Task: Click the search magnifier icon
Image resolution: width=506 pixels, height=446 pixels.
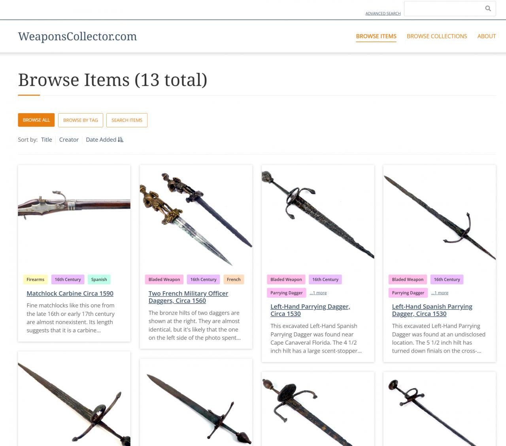Action: (488, 8)
